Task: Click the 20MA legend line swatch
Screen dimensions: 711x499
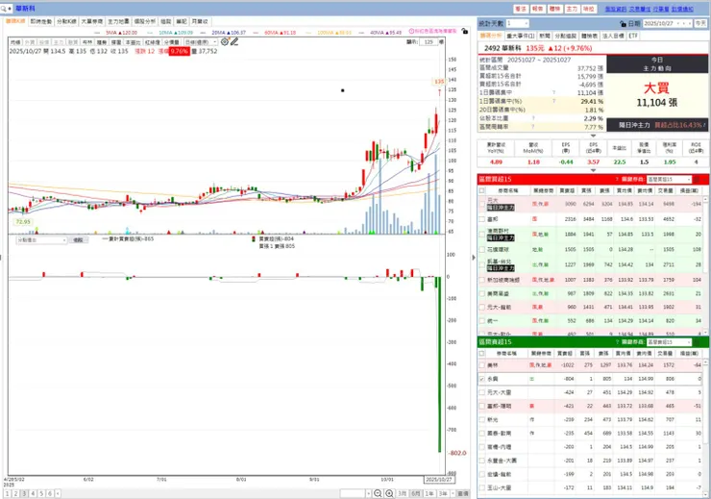Action: (x=204, y=33)
